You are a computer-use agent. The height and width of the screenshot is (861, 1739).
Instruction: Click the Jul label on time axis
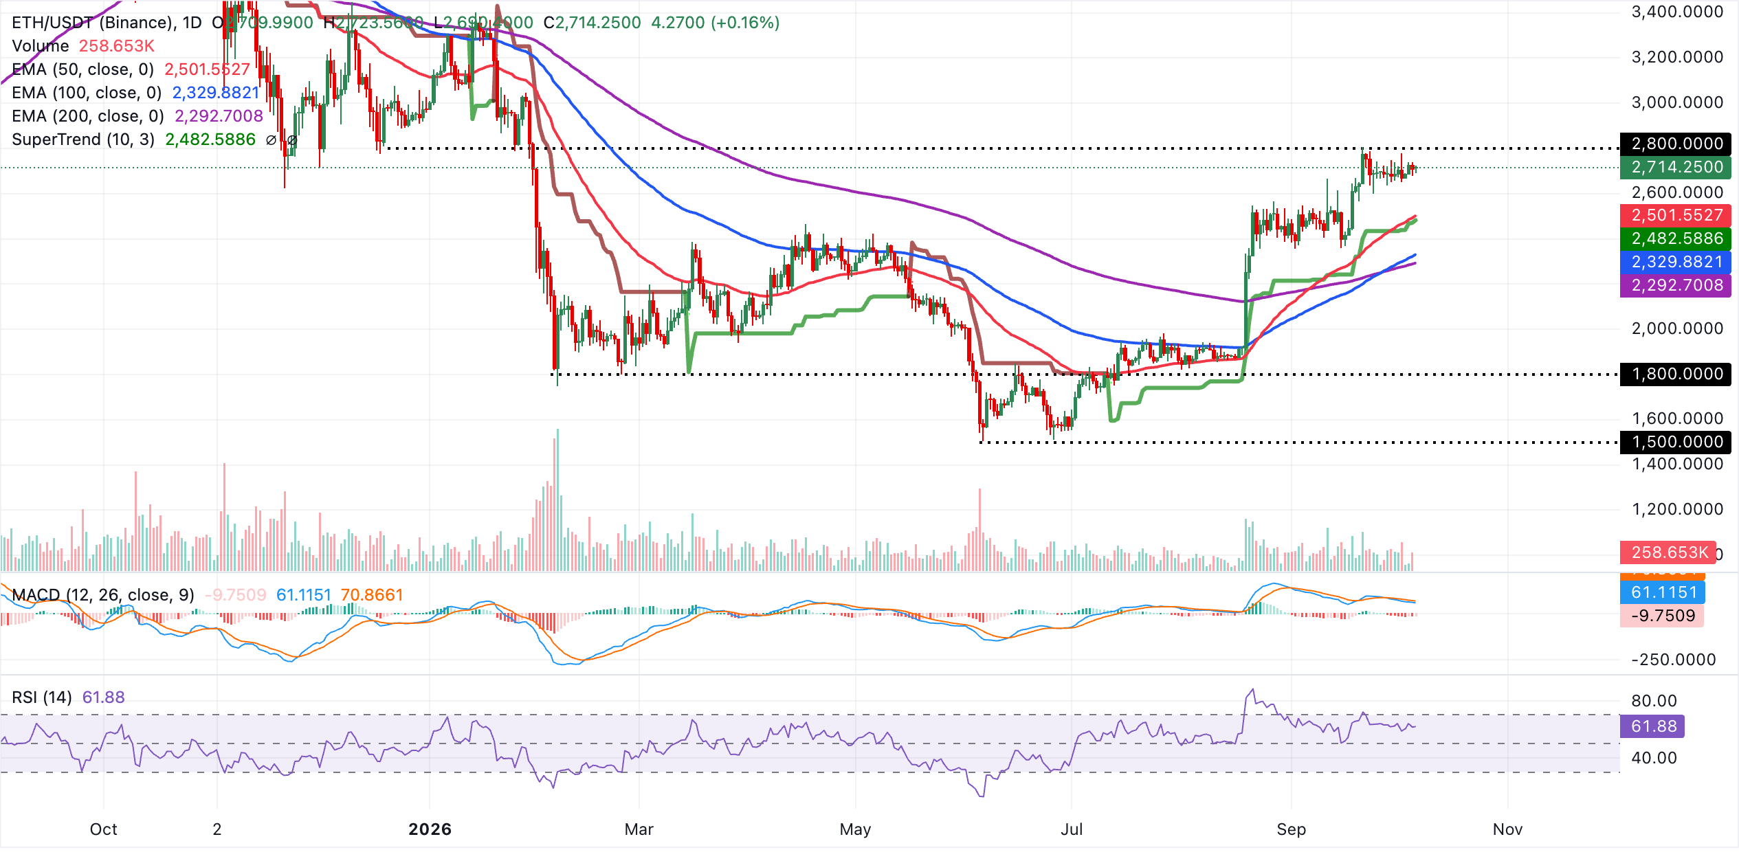coord(1072,829)
